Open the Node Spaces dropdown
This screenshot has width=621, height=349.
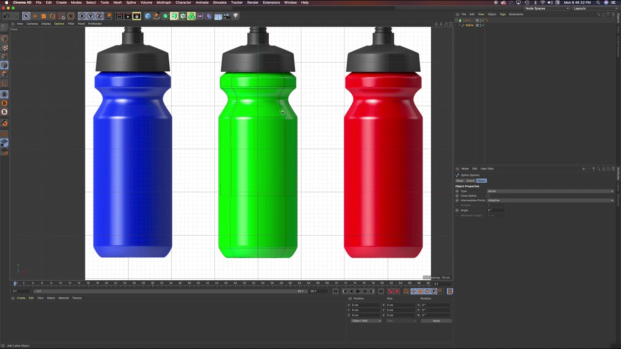546,8
